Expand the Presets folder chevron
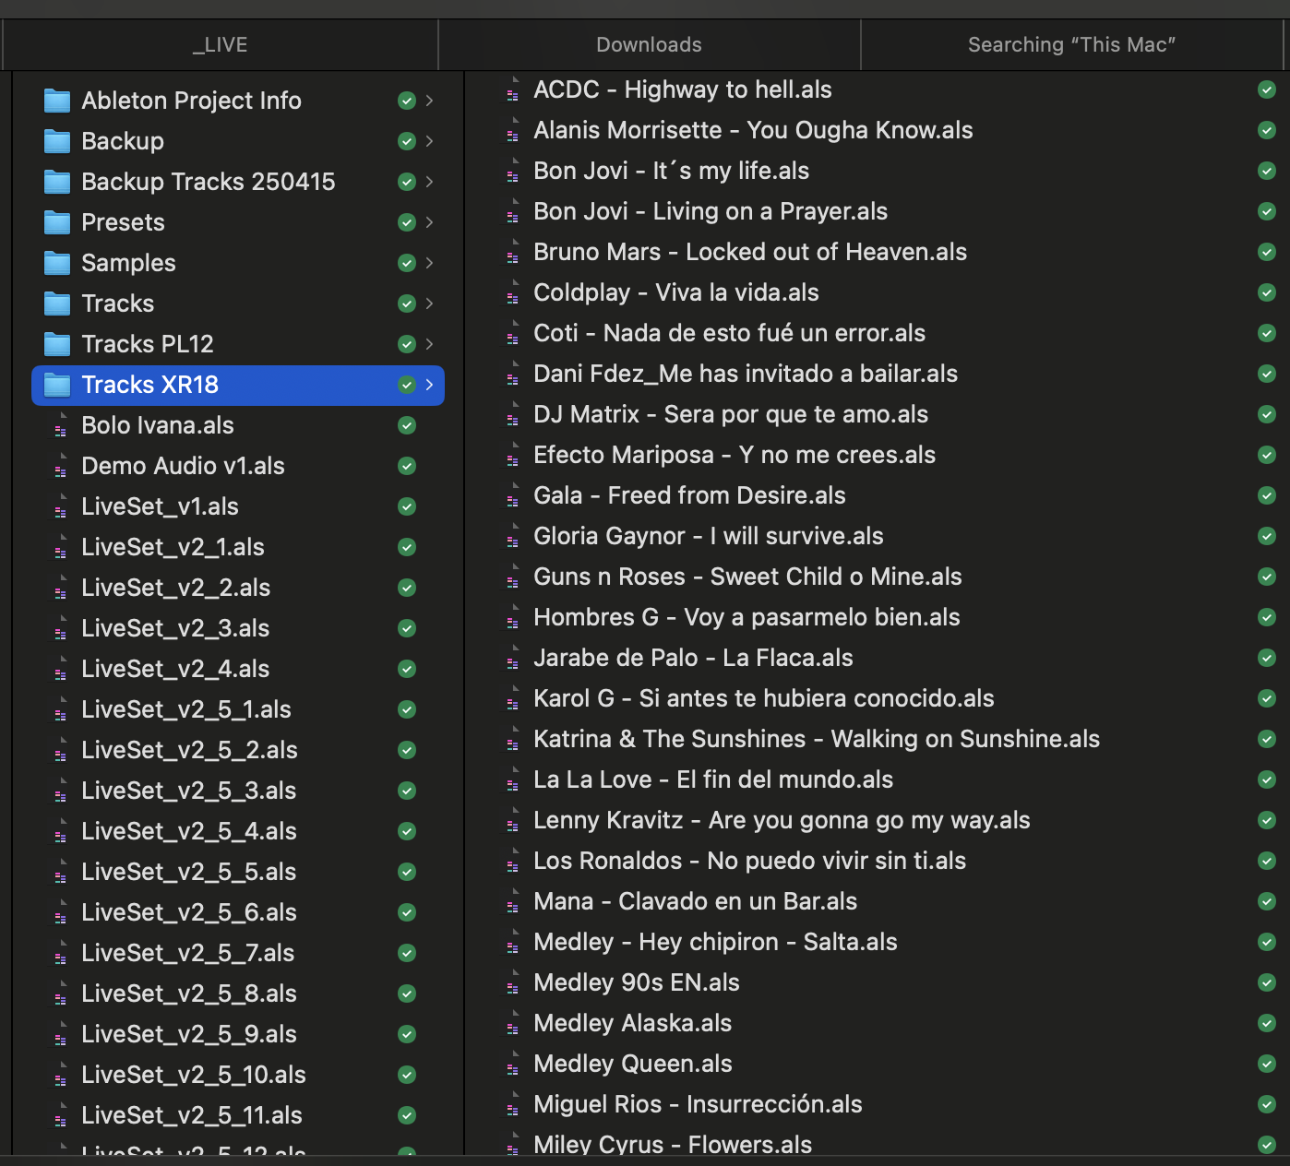Viewport: 1290px width, 1166px height. 429,222
